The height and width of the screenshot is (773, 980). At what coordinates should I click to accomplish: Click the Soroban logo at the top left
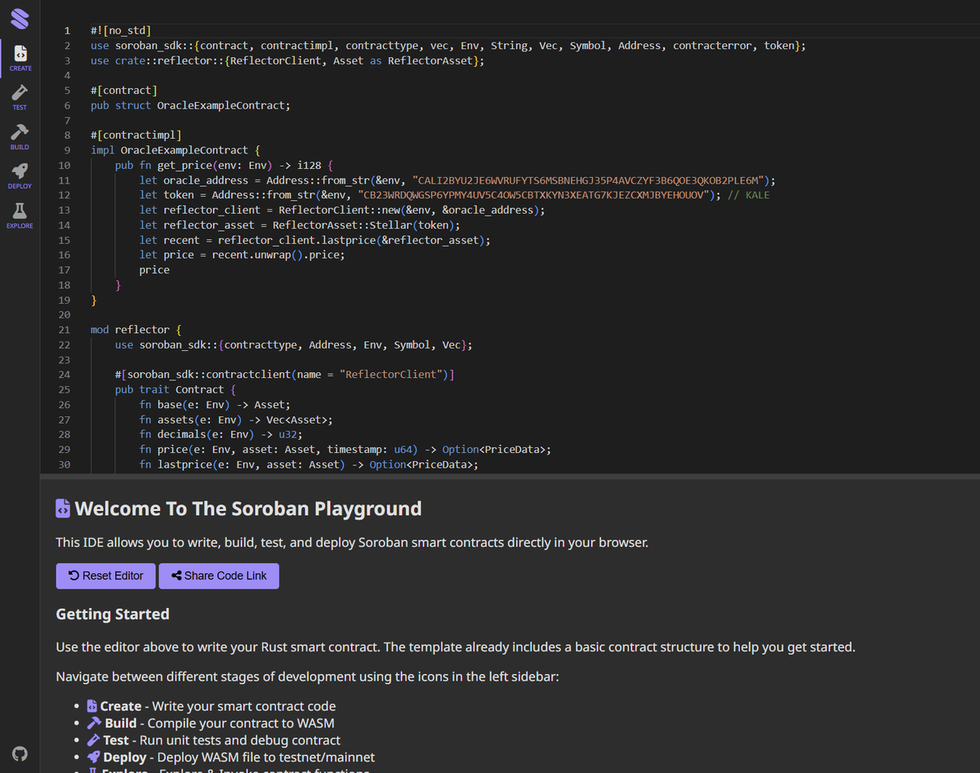point(20,18)
